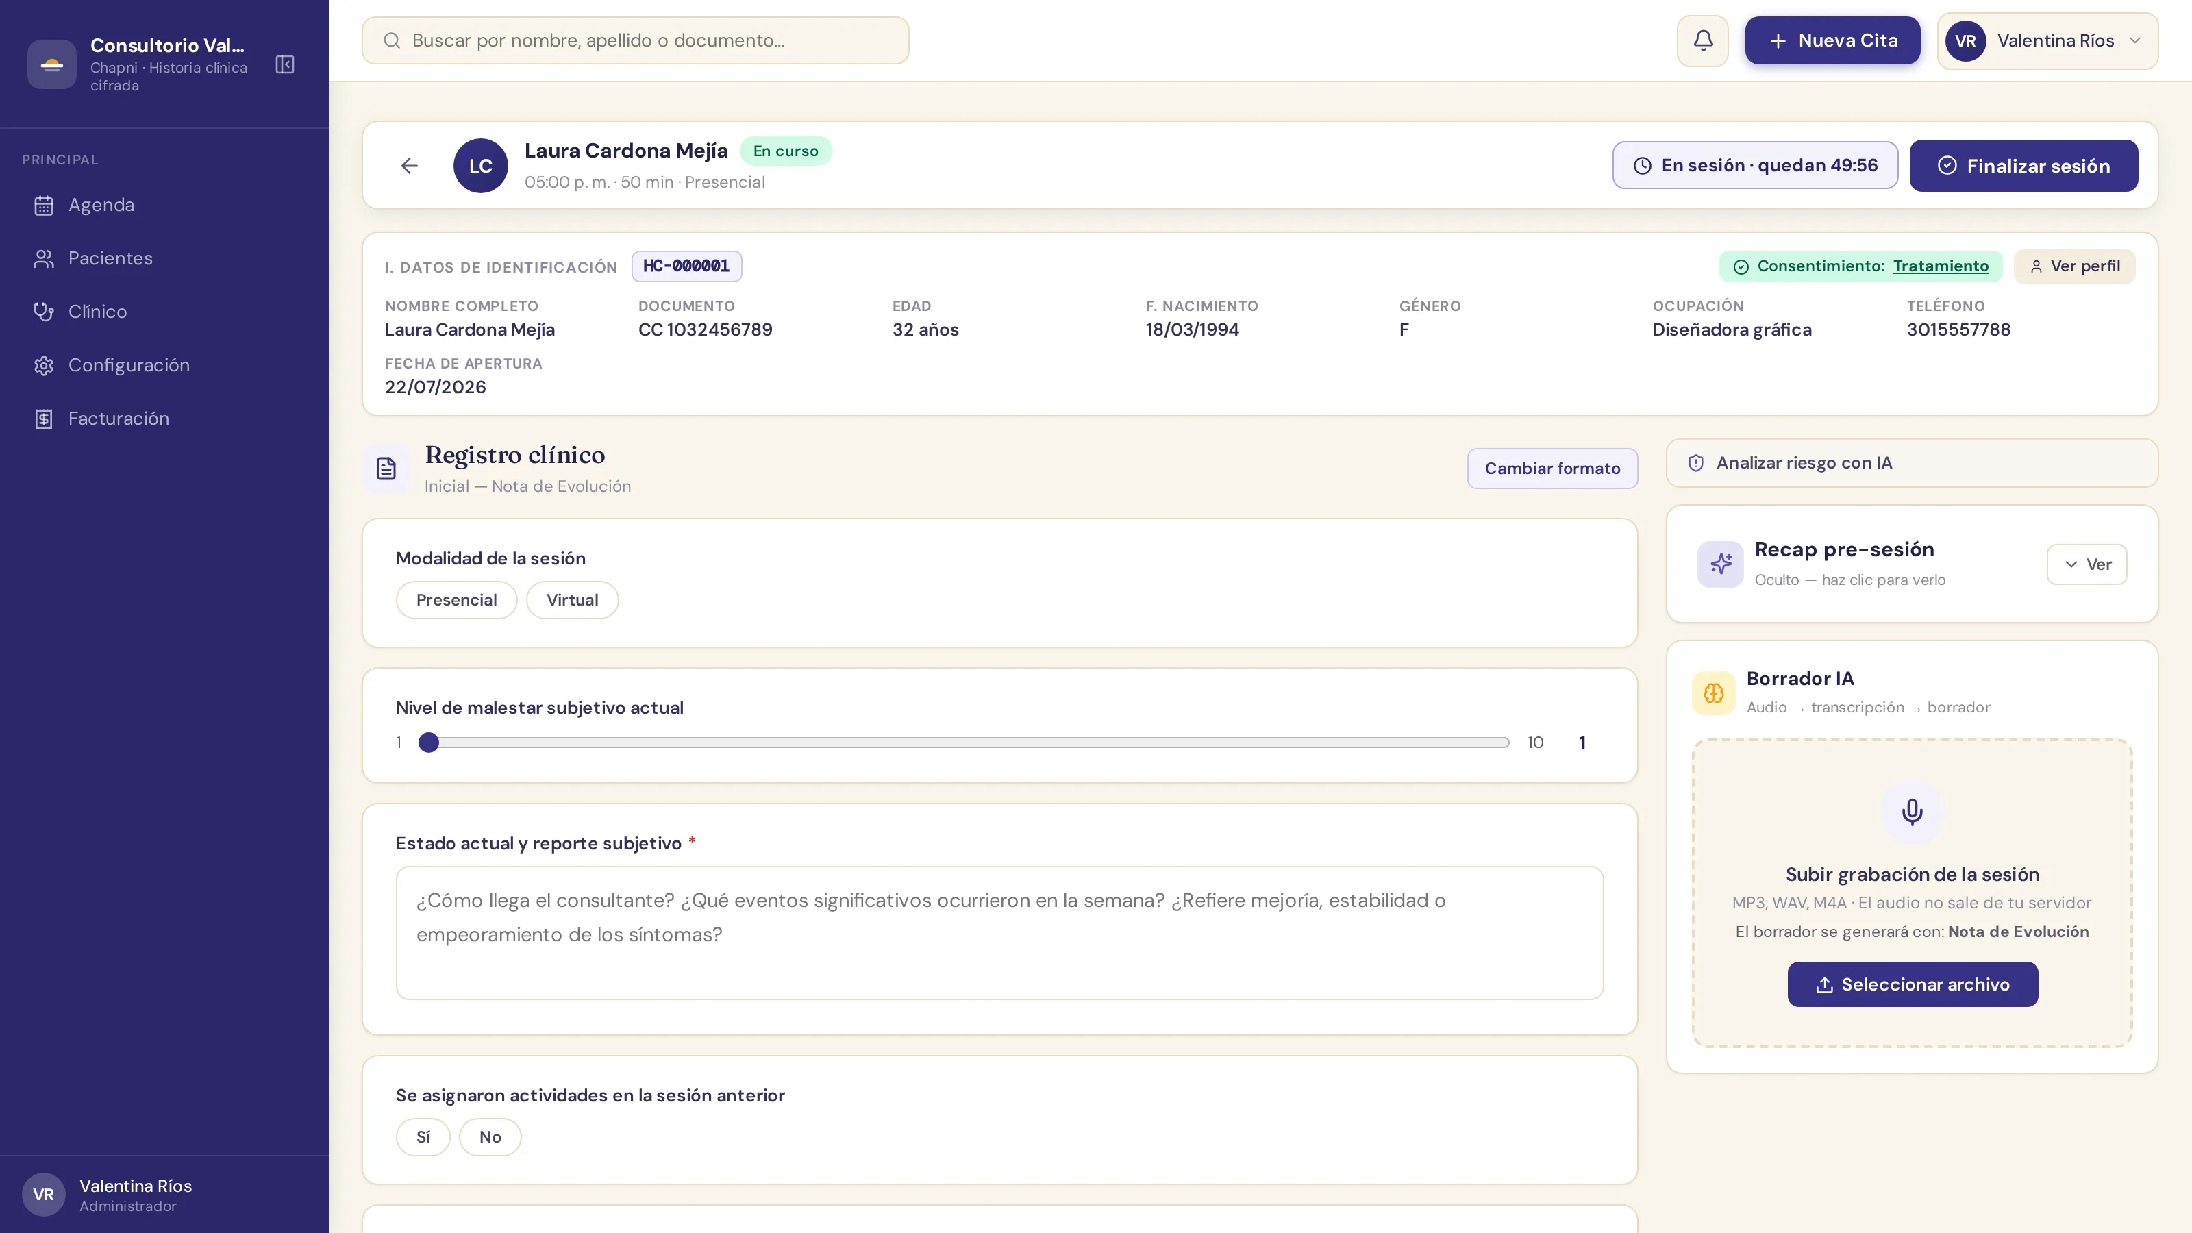Go back with the arrow icon
2192x1233 pixels.
click(410, 166)
